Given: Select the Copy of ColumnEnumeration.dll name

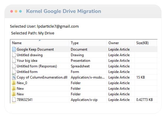Looking at the screenshot, I should [42, 77].
